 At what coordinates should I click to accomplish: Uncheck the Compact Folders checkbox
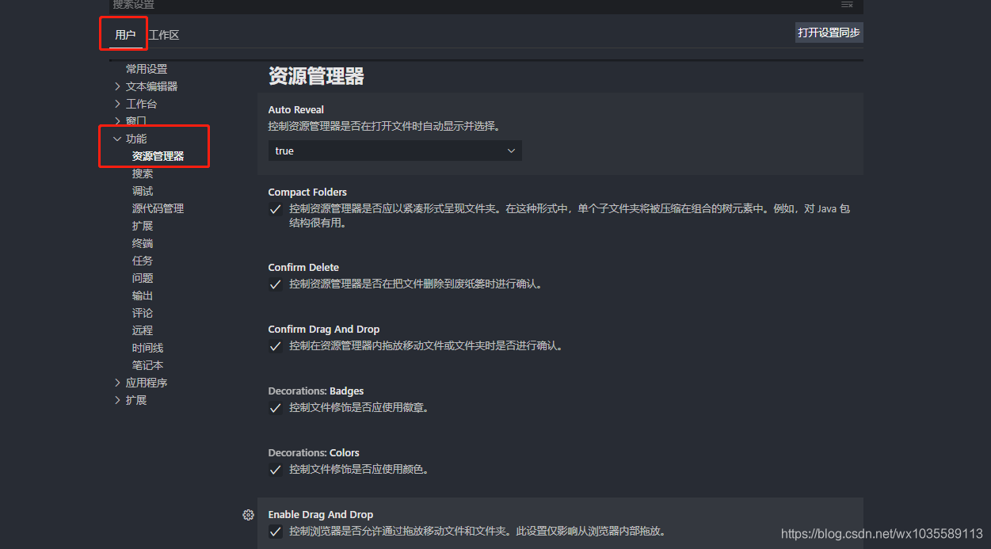point(275,209)
